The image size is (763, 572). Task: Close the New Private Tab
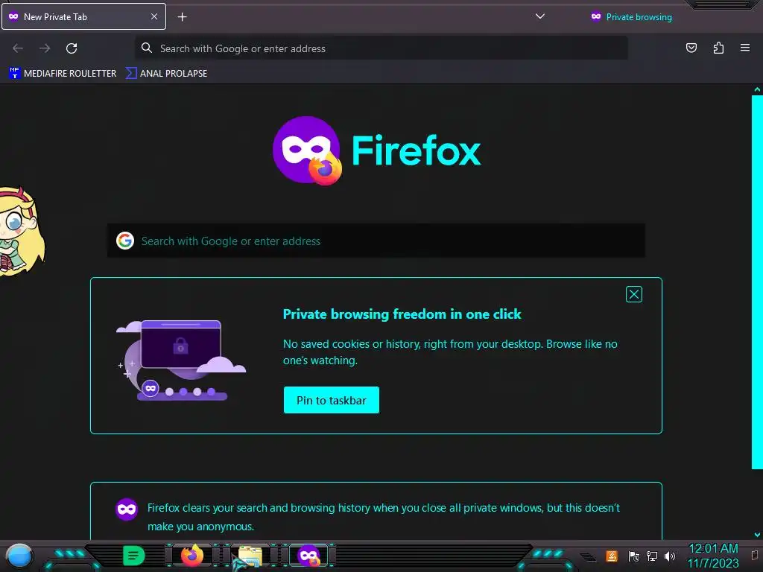154,16
